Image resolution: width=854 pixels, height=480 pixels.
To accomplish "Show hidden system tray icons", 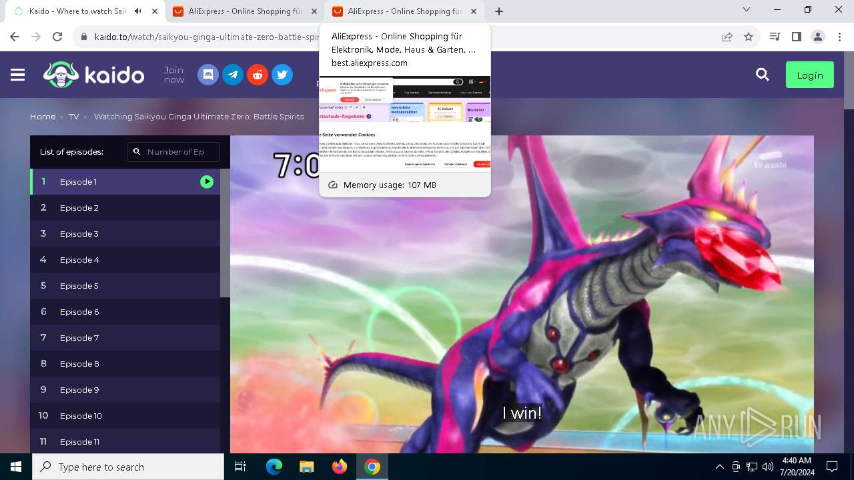I will click(719, 467).
